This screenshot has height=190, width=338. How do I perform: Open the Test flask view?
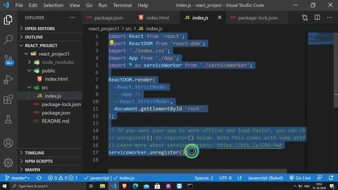click(x=8, y=119)
